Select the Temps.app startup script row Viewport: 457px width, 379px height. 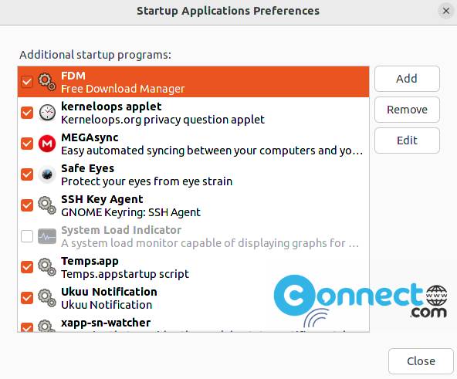tap(193, 267)
